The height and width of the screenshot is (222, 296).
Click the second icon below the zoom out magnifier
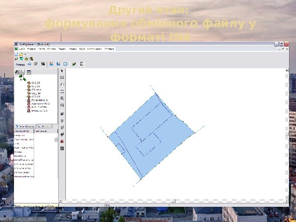click(x=62, y=121)
